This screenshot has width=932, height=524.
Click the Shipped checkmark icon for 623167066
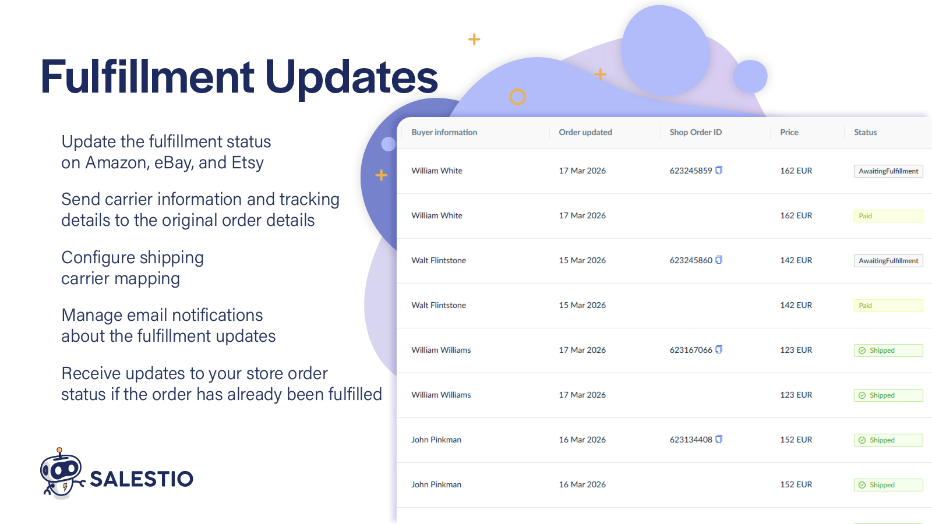click(x=862, y=350)
